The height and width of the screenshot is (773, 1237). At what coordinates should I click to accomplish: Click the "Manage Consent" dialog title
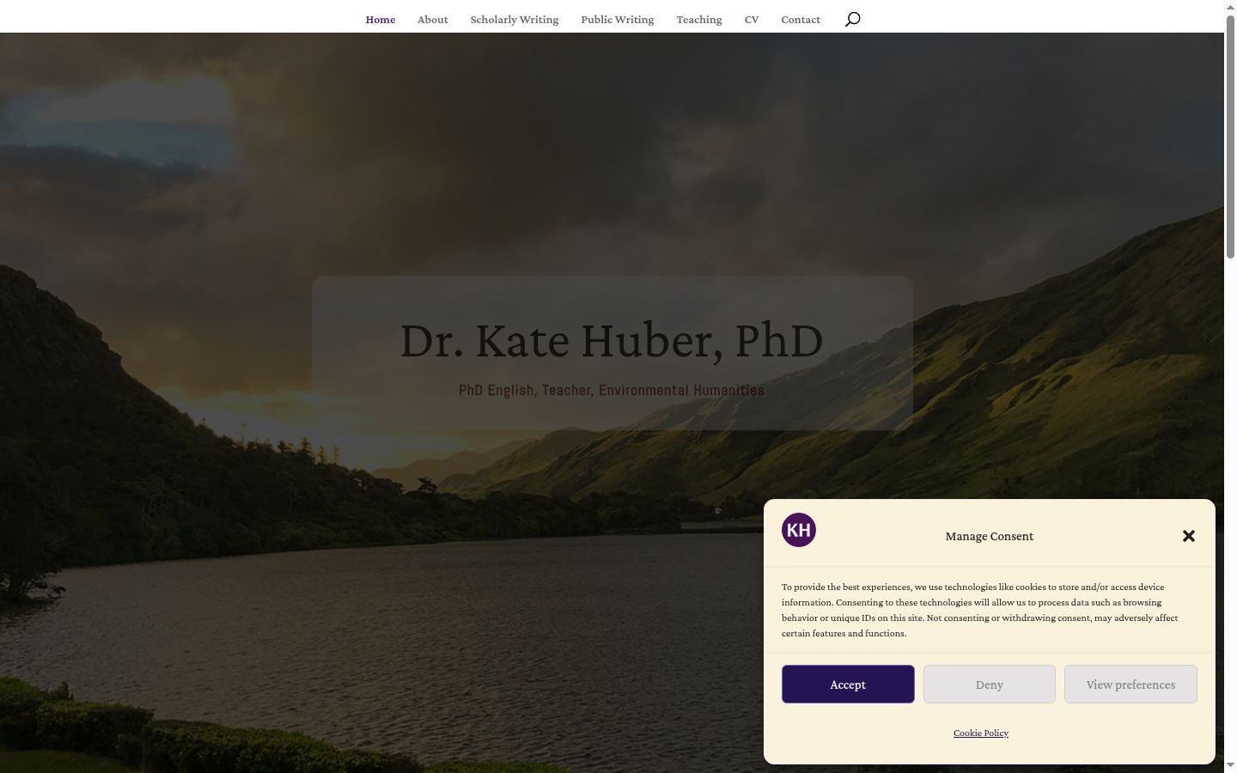[990, 536]
